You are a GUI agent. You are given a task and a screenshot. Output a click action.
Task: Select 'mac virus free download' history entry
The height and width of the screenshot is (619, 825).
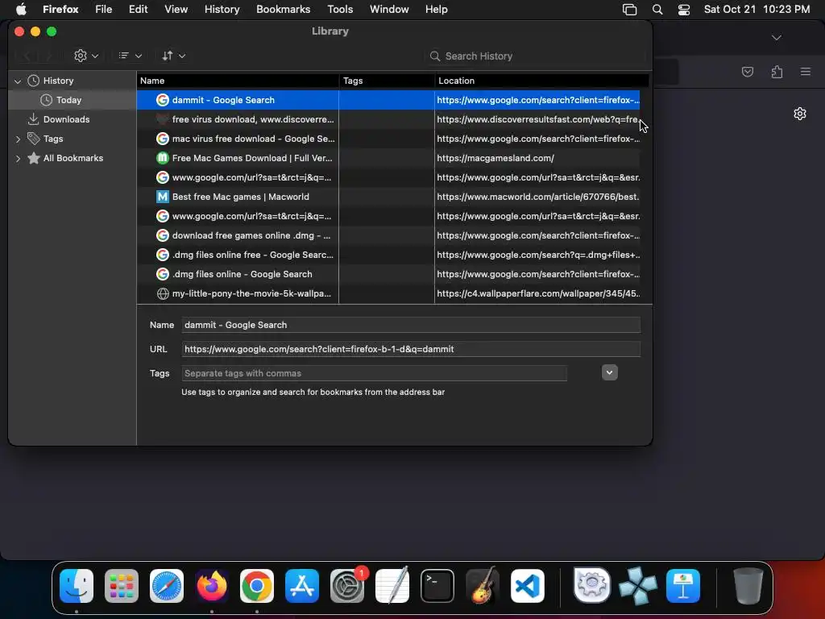(388, 139)
